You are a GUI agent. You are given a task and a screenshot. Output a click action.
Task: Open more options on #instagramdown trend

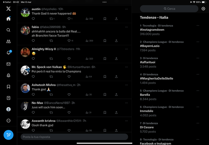tap(198, 25)
